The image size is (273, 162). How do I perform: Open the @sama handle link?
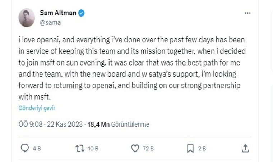pos(50,22)
